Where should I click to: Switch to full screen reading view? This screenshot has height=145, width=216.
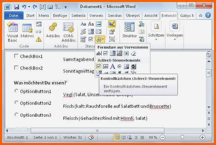click(x=123, y=138)
